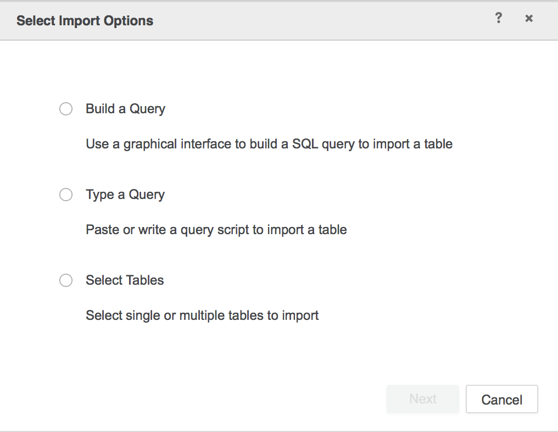Open help via the question mark icon
This screenshot has height=432, width=558.
[x=499, y=19]
